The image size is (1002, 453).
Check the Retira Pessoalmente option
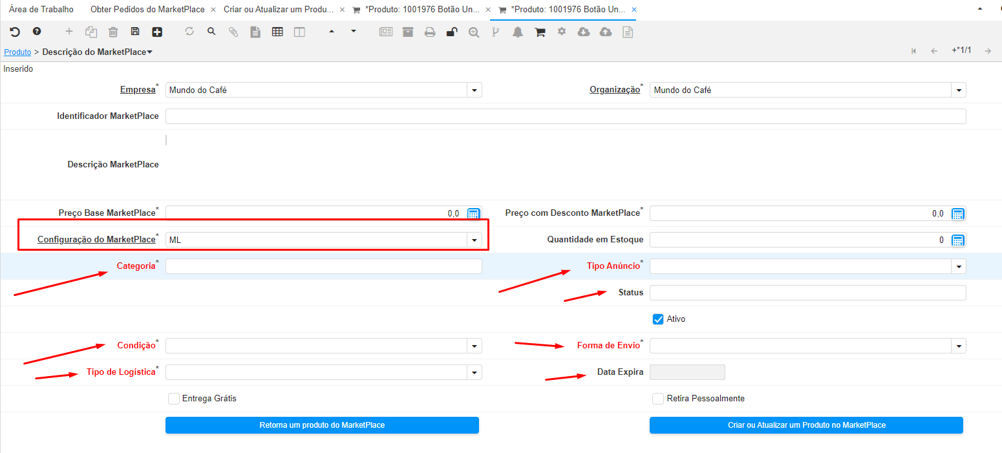[x=658, y=399]
